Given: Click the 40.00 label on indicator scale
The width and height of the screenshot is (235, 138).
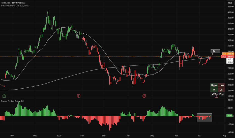Looking at the screenshot, I should click(x=230, y=100).
